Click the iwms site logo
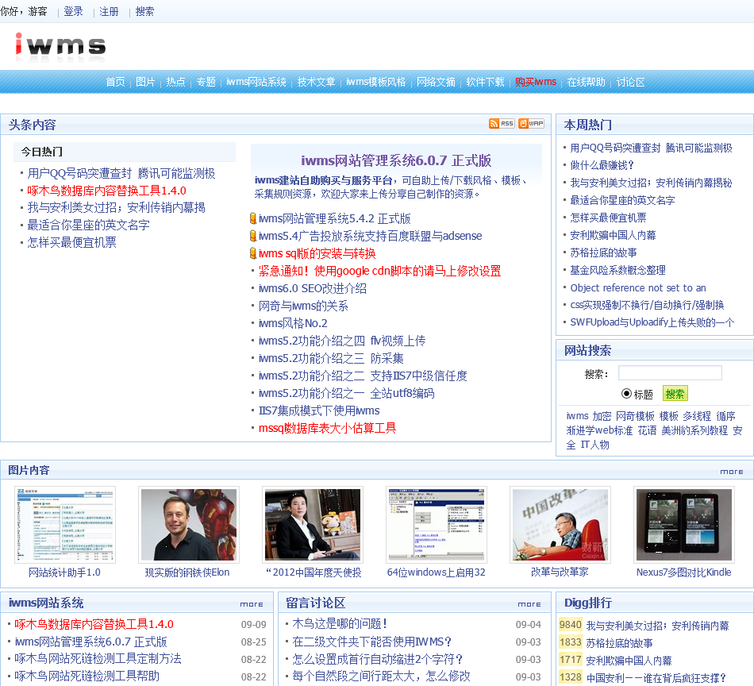The width and height of the screenshot is (754, 686). coord(60,46)
